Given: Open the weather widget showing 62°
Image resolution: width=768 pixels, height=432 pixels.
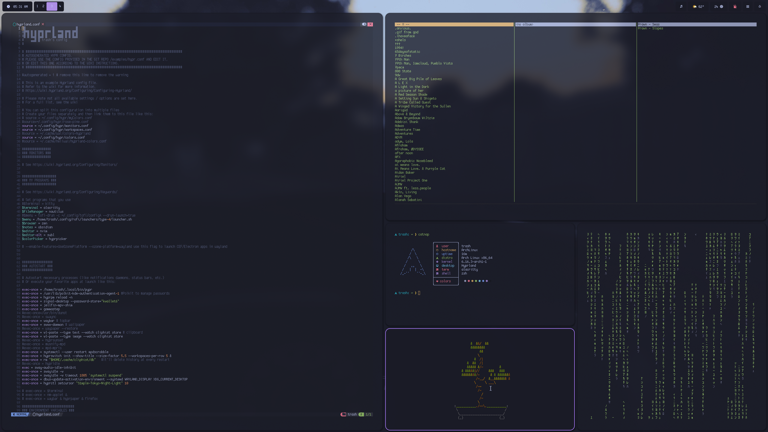Looking at the screenshot, I should [x=698, y=6].
